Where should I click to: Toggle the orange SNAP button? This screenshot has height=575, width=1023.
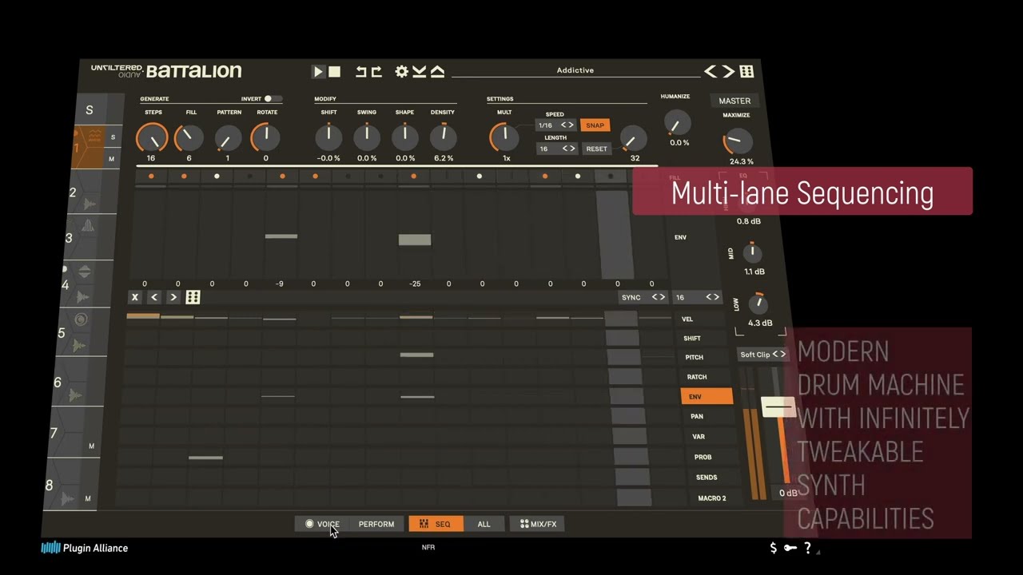(595, 125)
